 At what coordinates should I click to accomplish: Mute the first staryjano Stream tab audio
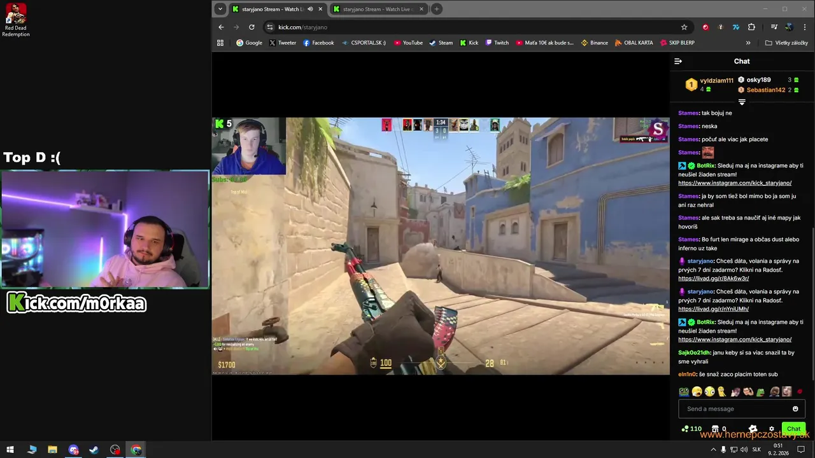310,9
